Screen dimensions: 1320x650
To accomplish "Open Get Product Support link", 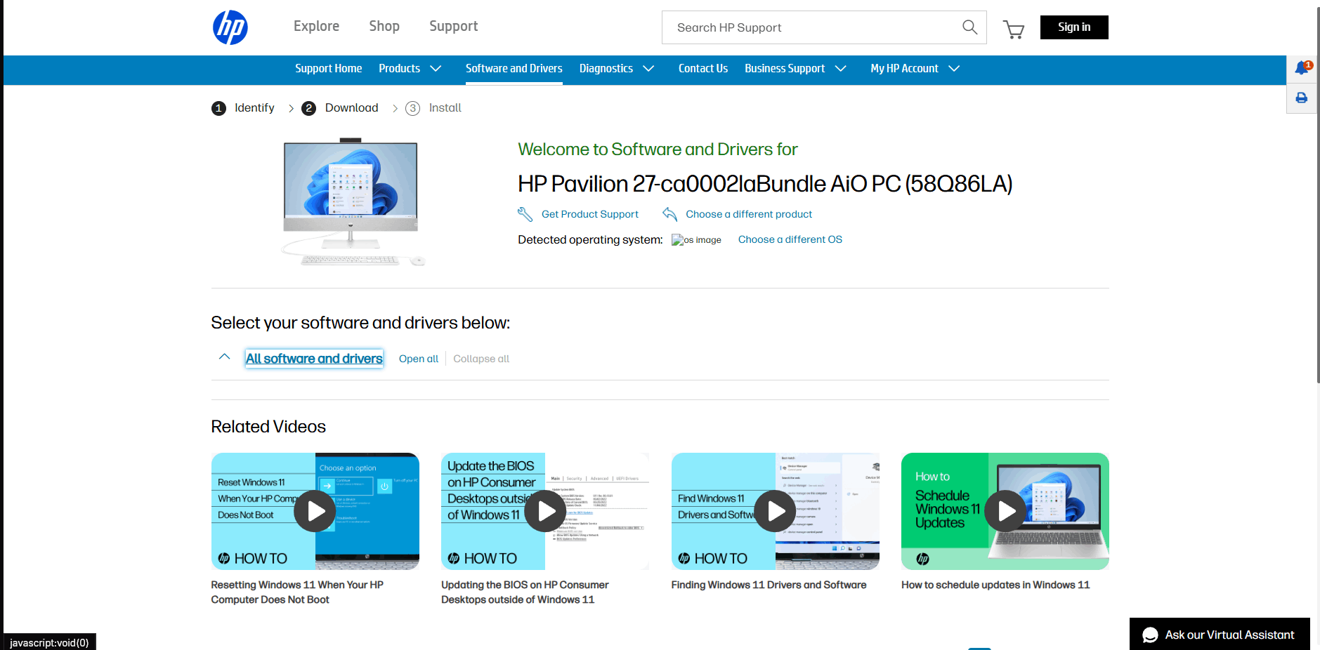I will point(590,214).
